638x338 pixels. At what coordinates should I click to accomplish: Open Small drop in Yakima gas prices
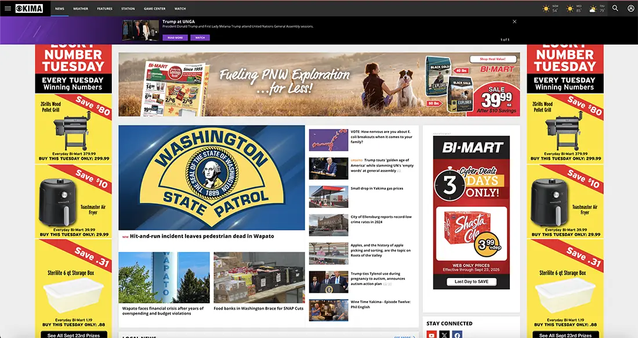pyautogui.click(x=377, y=189)
